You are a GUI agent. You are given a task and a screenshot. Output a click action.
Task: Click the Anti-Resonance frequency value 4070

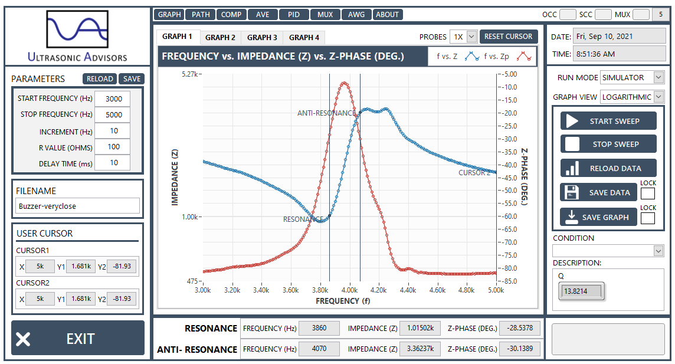pos(319,349)
